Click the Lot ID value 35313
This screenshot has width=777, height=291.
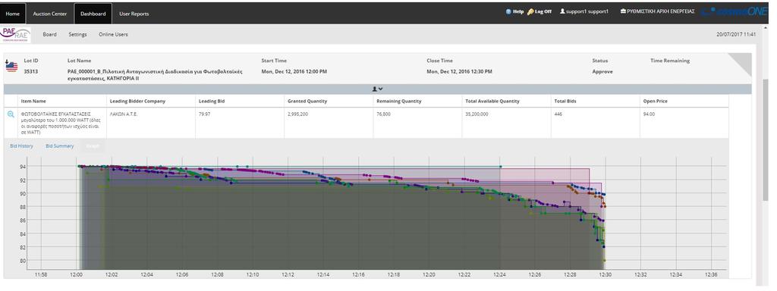click(x=30, y=71)
